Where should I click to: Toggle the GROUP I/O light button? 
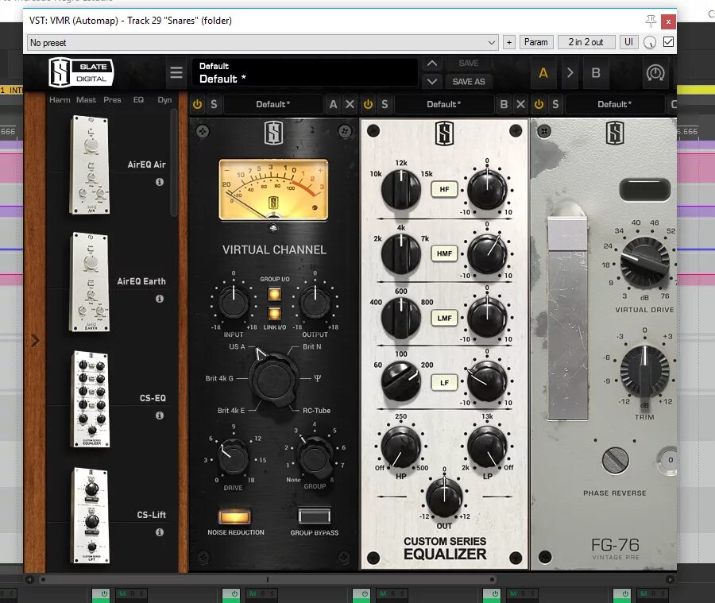pos(275,294)
